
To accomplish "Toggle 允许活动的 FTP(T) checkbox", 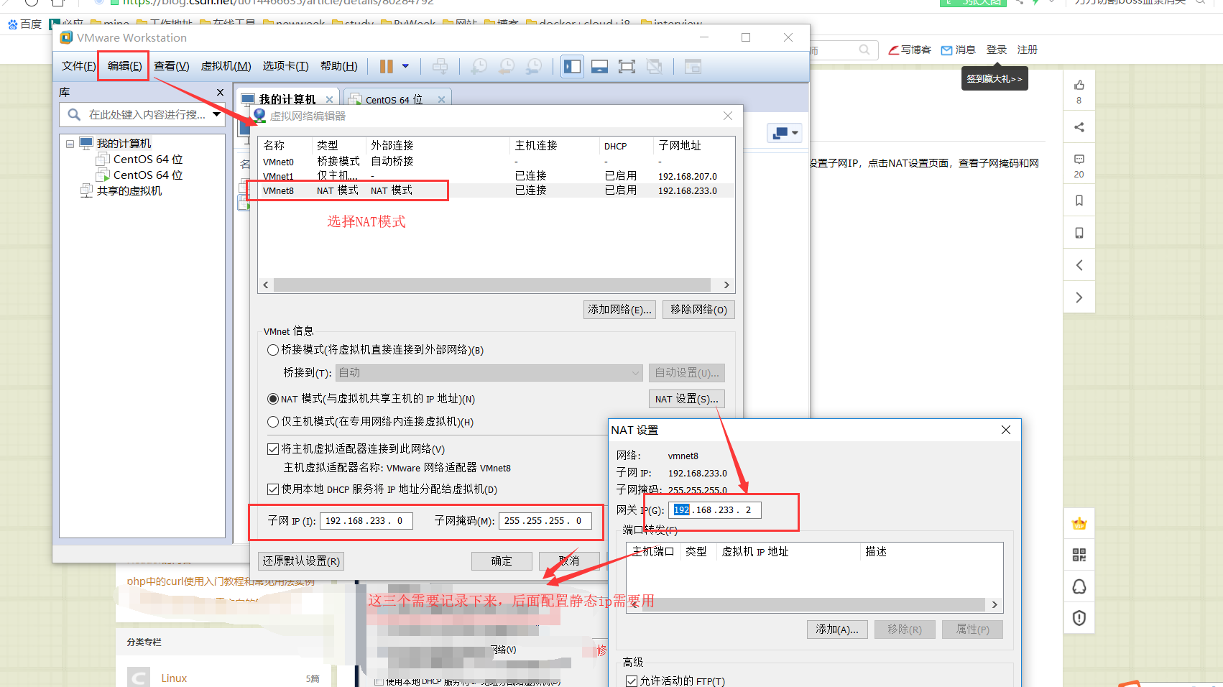I will (632, 681).
